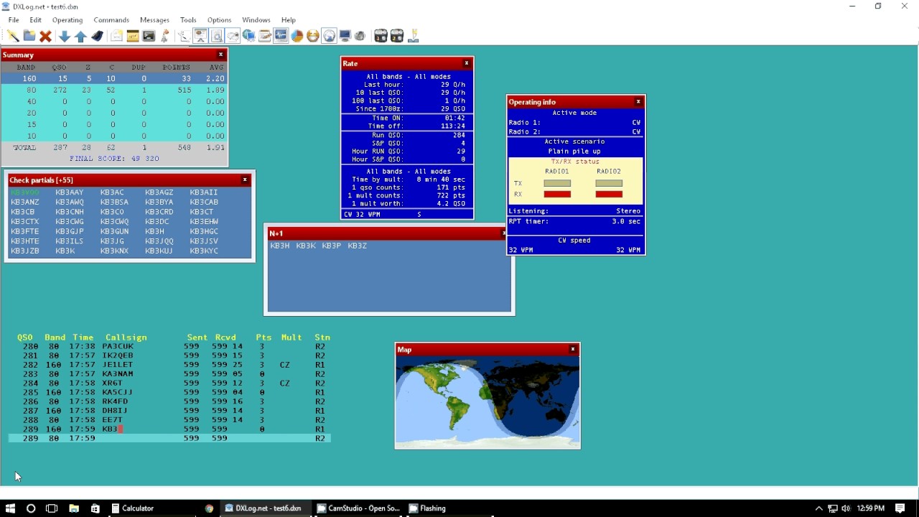Click the world map image
The image size is (919, 517).
point(488,401)
